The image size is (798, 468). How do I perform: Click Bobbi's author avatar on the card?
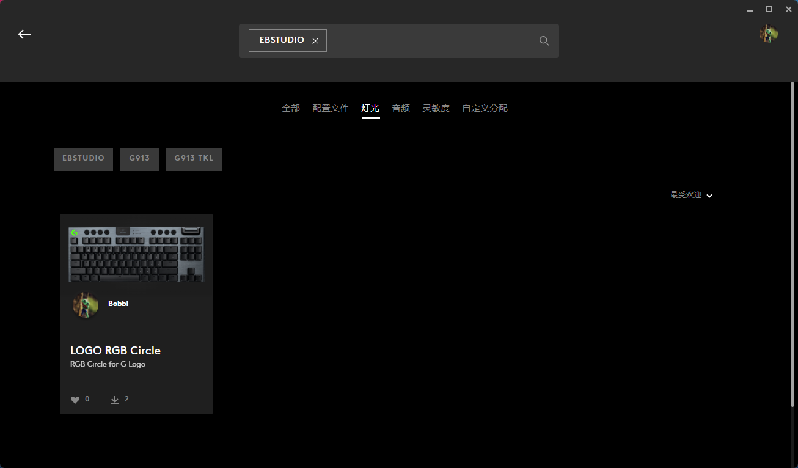85,304
